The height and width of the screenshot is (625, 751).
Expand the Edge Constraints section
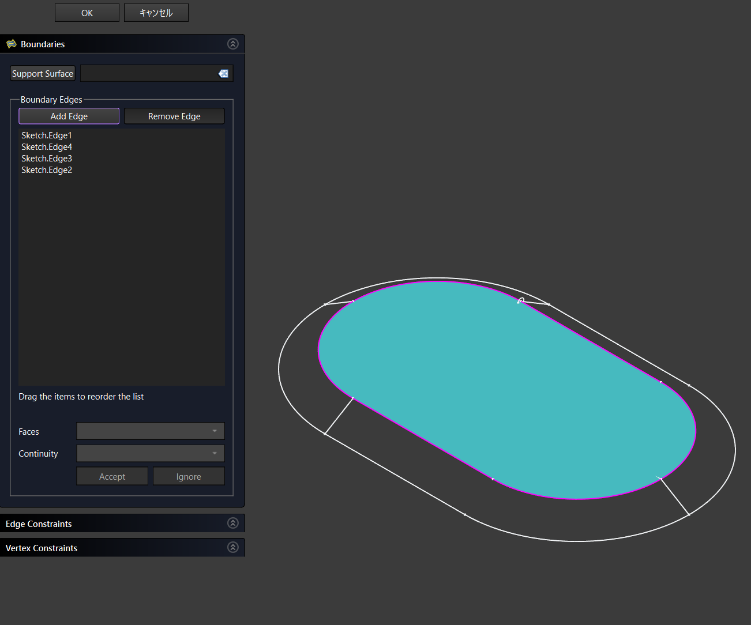pyautogui.click(x=232, y=523)
